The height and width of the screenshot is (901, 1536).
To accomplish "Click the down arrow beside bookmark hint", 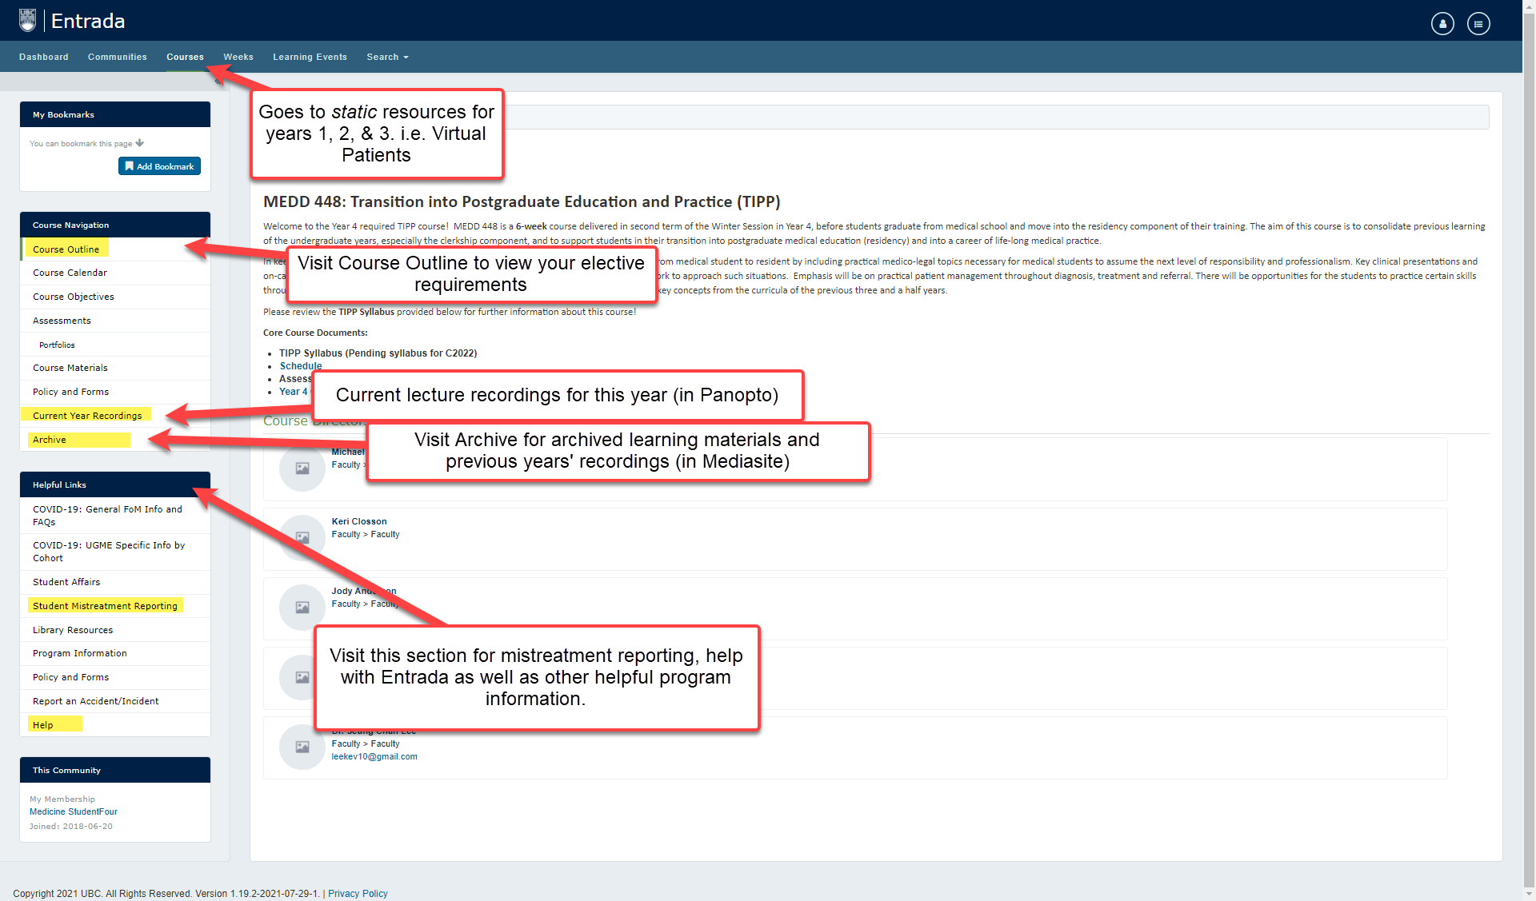I will point(140,143).
